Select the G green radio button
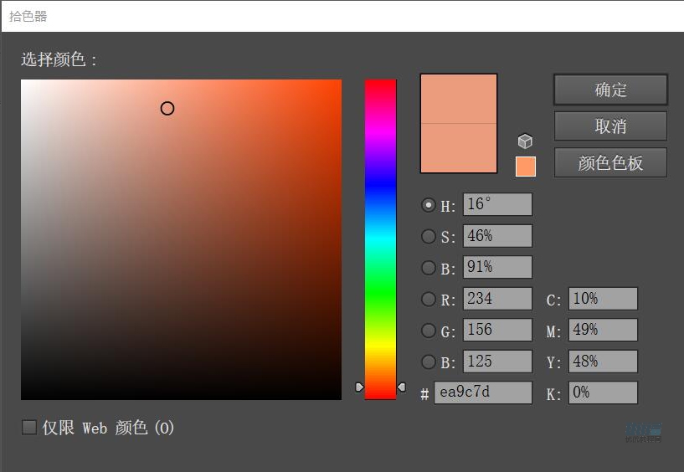The image size is (684, 472). (x=429, y=331)
